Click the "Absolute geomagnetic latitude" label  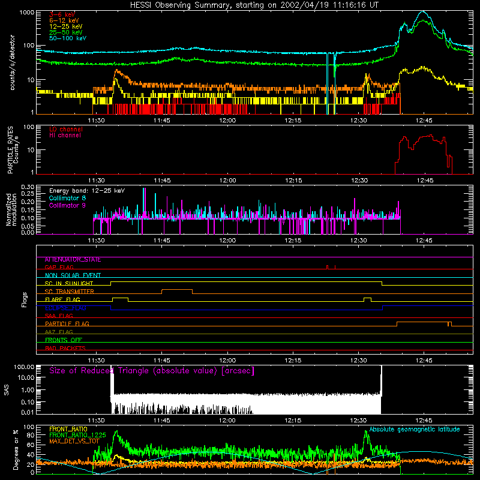[x=415, y=430]
